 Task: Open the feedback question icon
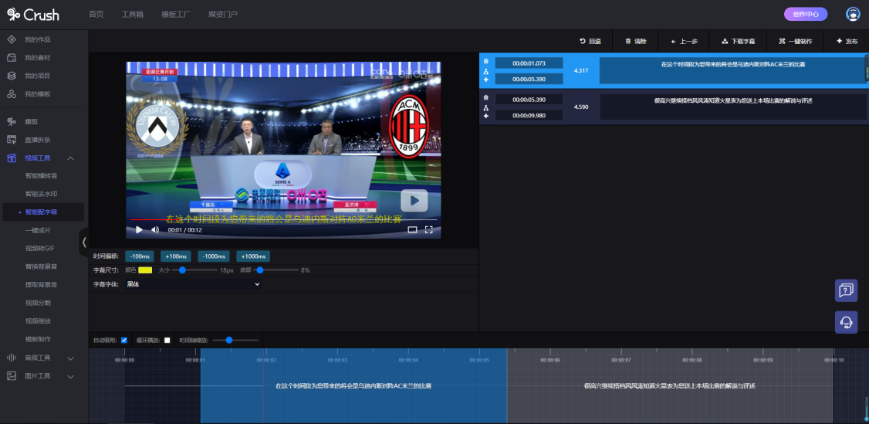pyautogui.click(x=847, y=290)
